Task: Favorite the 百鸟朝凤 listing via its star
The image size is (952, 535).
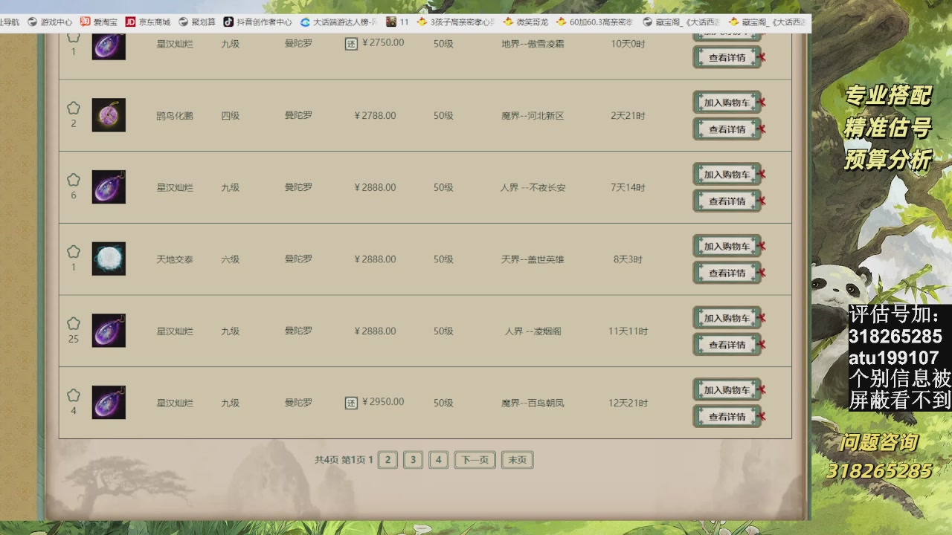Action: (74, 396)
